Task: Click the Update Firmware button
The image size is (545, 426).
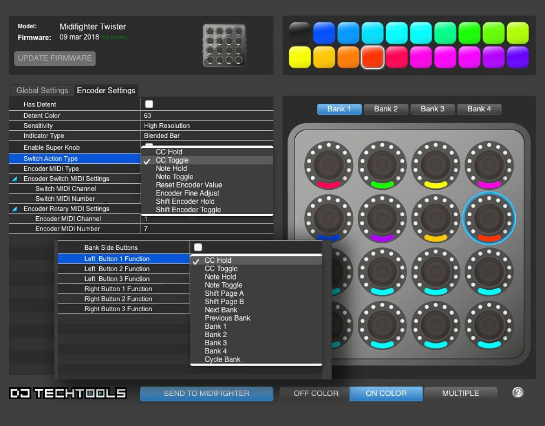Action: [54, 58]
